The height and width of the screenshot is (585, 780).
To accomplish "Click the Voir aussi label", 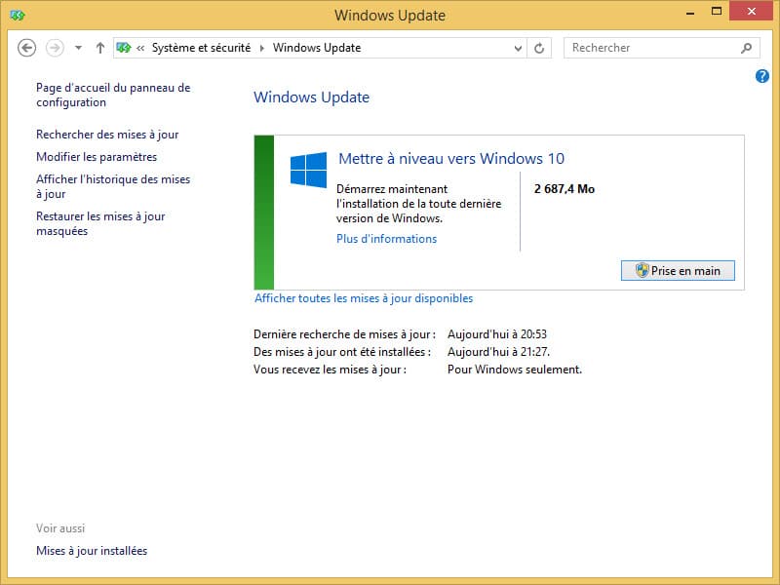I will pos(60,528).
